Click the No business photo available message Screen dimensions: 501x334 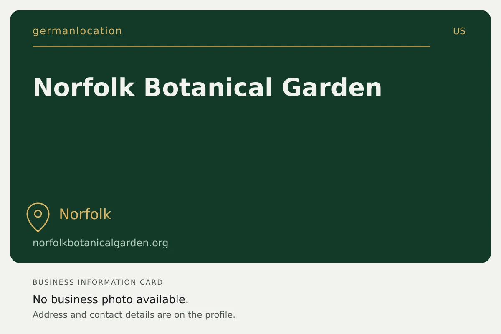click(x=111, y=299)
